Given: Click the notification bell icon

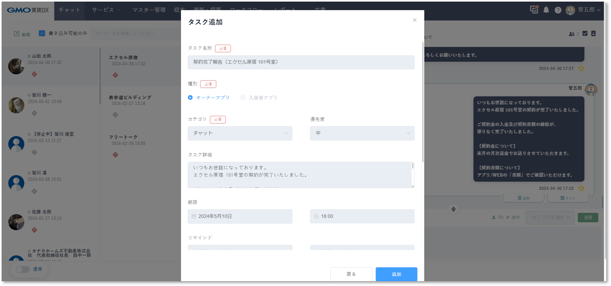Looking at the screenshot, I should tap(546, 10).
